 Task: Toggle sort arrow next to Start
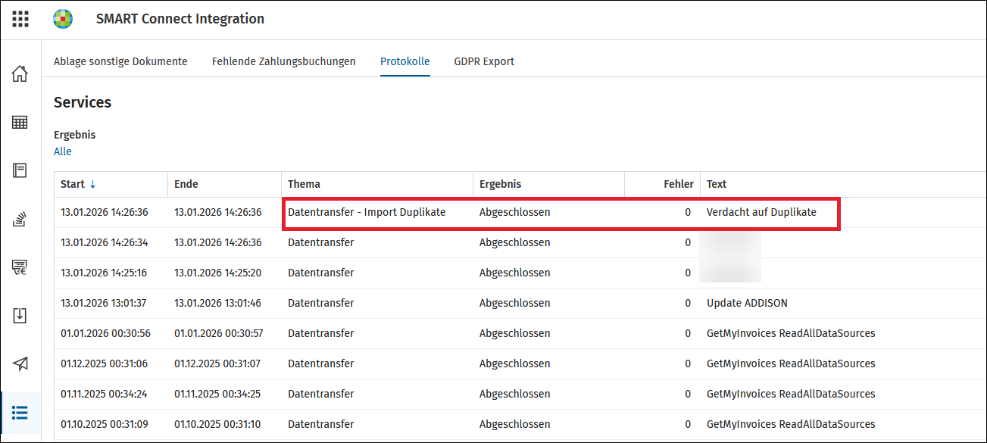[x=93, y=184]
